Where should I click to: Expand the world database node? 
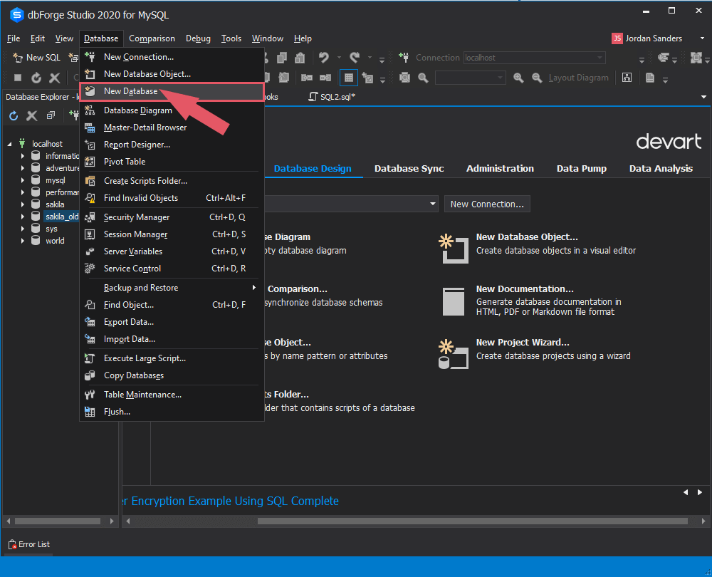22,241
